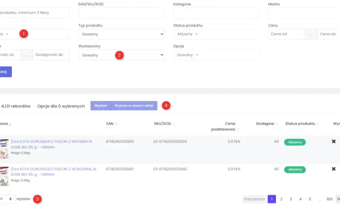The width and height of the screenshot is (340, 208).
Task: Go to page 166
Action: click(x=329, y=199)
